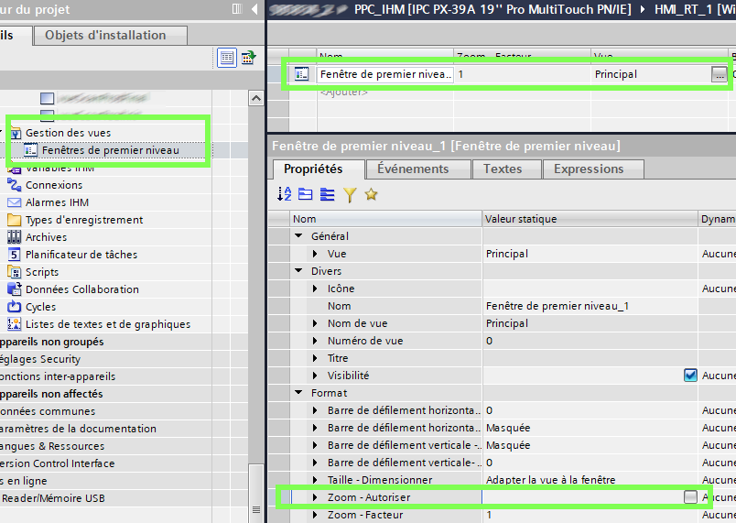Enable the Zoom - Autoriser checkbox

click(689, 496)
